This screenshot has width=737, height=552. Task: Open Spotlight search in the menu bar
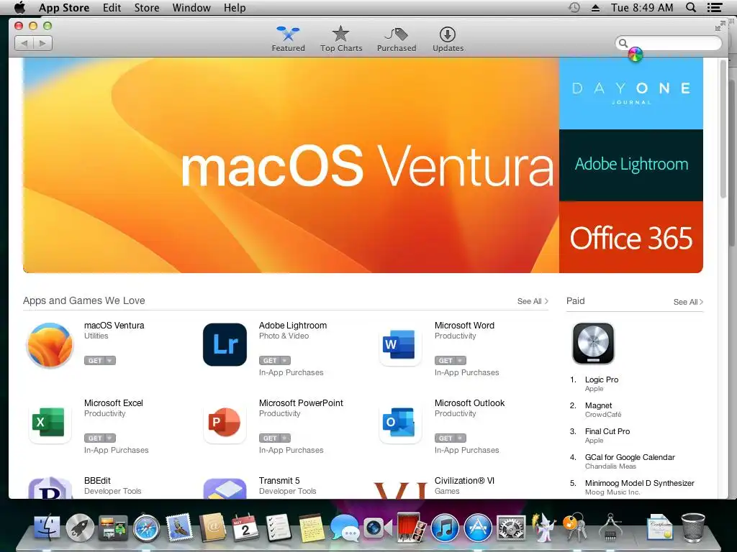[691, 7]
